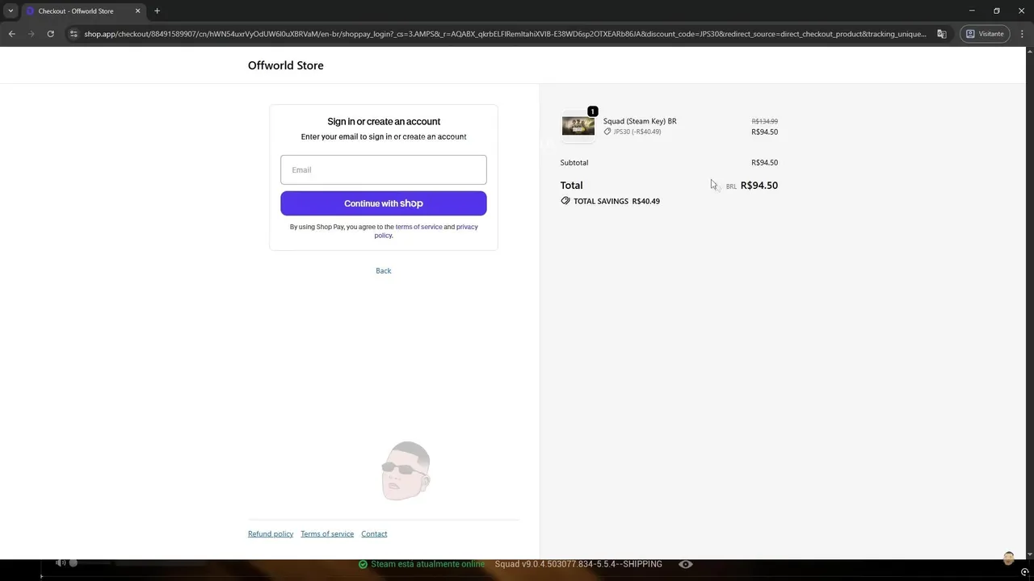Reload the checkout page

tap(50, 34)
